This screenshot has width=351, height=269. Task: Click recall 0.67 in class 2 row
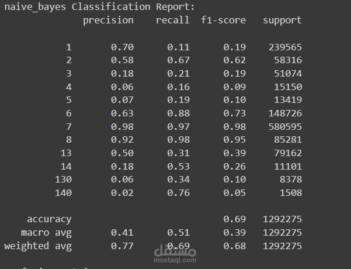(x=179, y=60)
